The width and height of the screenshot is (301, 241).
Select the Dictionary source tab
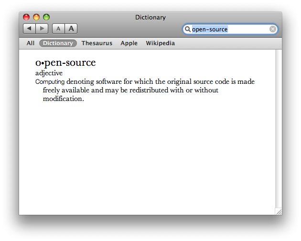tap(58, 43)
